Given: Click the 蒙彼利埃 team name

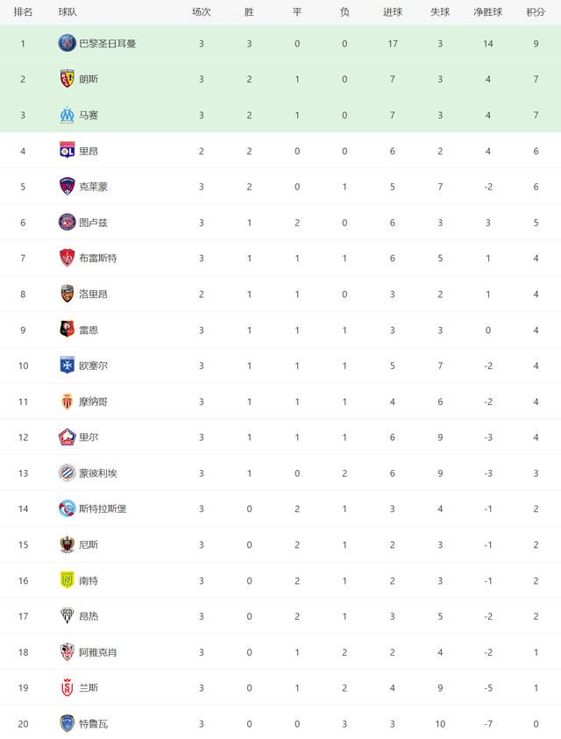Looking at the screenshot, I should coord(98,473).
